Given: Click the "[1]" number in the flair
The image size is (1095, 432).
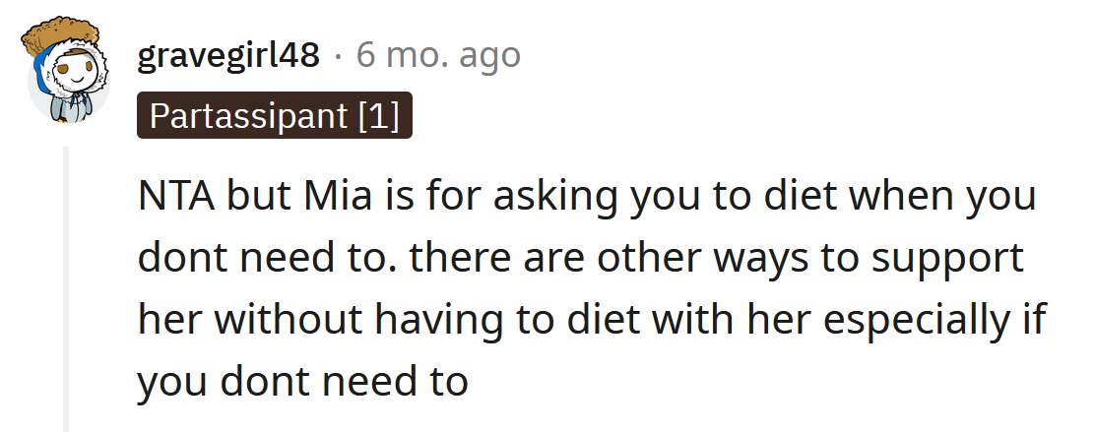Looking at the screenshot, I should click(x=378, y=116).
